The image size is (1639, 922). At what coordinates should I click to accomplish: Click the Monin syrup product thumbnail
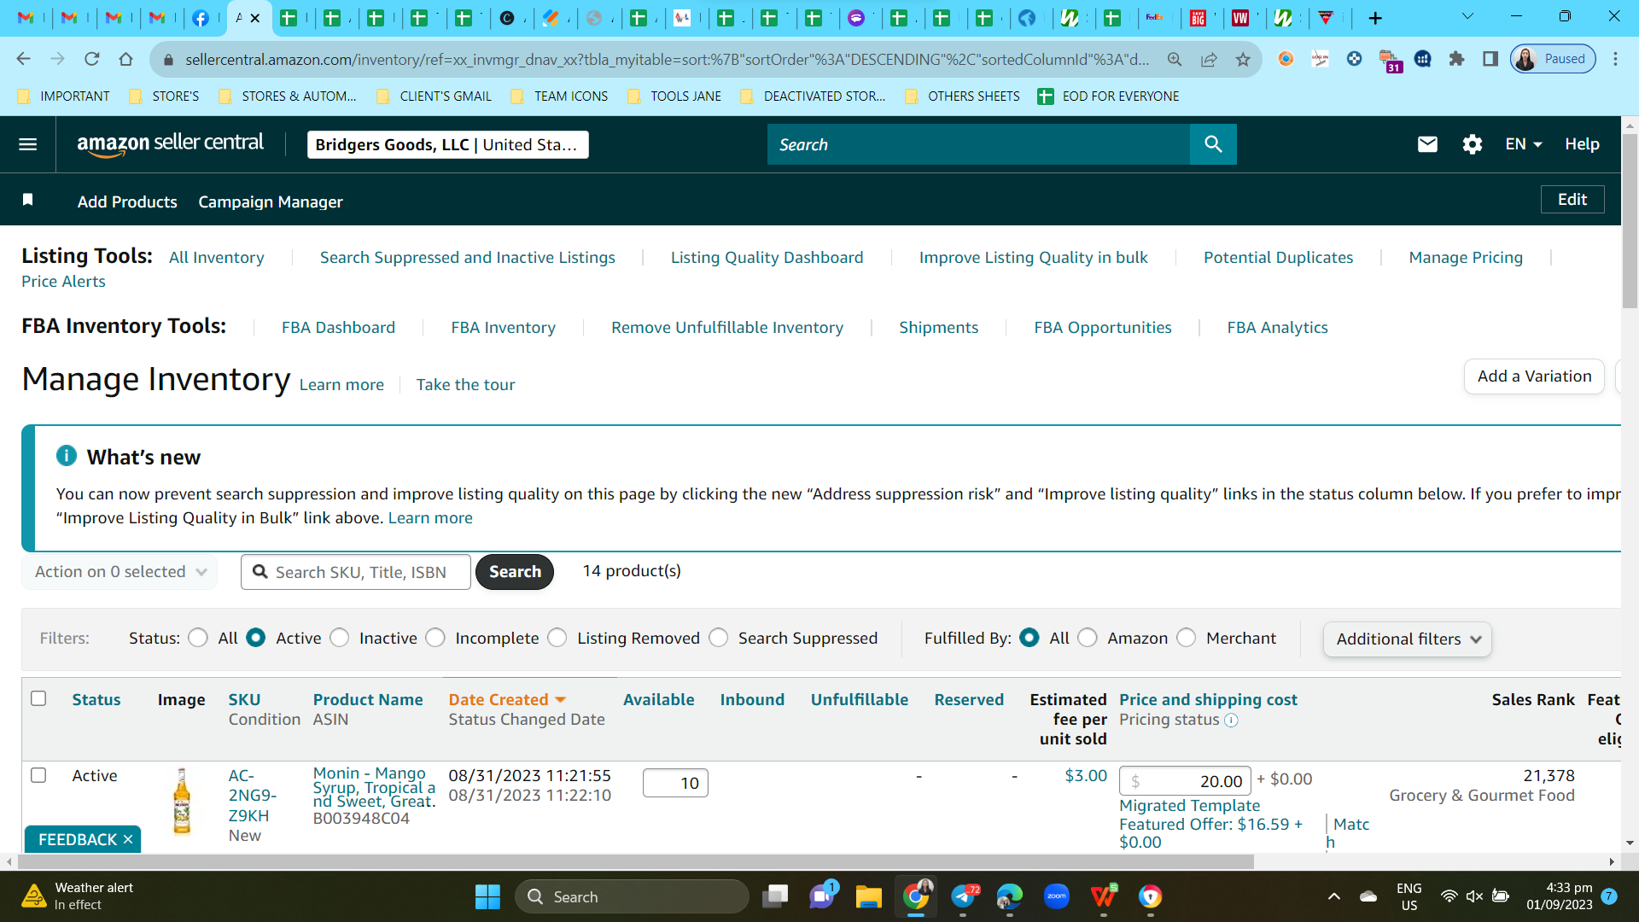tap(182, 800)
